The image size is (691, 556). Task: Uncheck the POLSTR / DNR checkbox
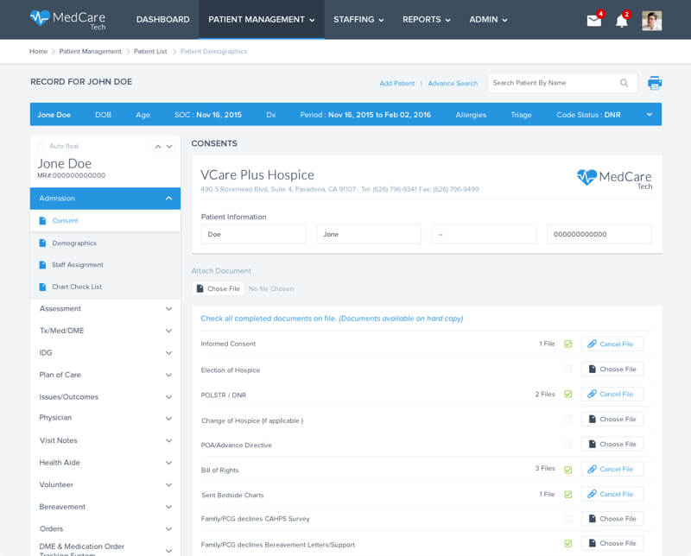[x=568, y=394]
